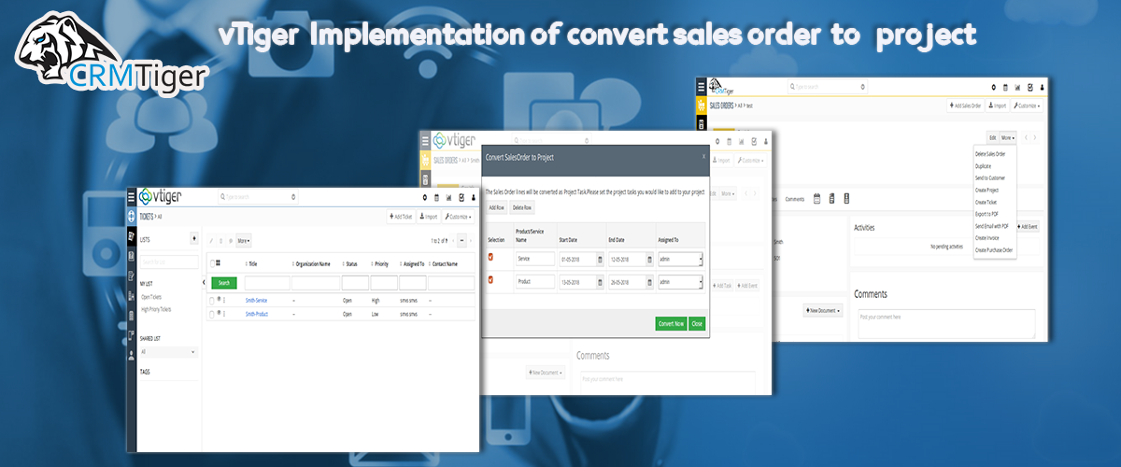Open hamburger menu in Tickets window
This screenshot has width=1121, height=467.
tap(131, 197)
